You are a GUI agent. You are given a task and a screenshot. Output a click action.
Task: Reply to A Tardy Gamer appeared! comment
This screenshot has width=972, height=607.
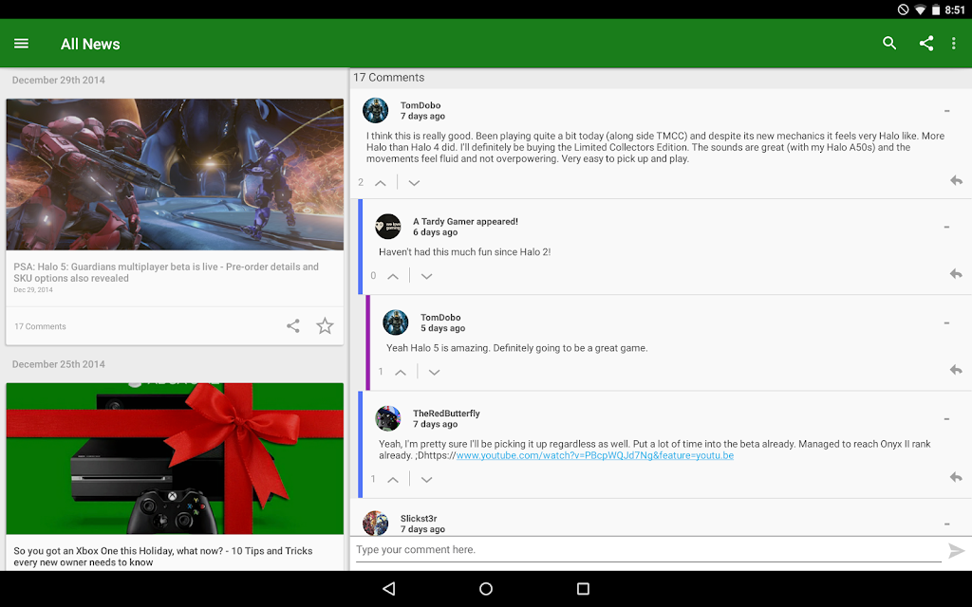[956, 274]
